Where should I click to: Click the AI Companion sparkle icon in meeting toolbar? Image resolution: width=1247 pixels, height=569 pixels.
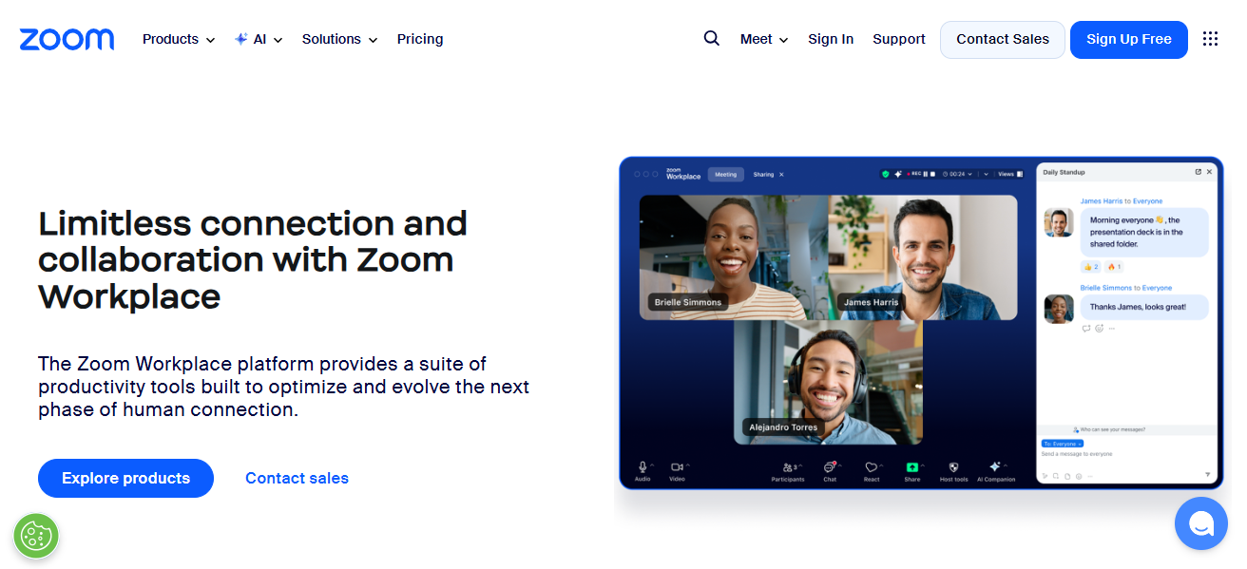pyautogui.click(x=994, y=466)
